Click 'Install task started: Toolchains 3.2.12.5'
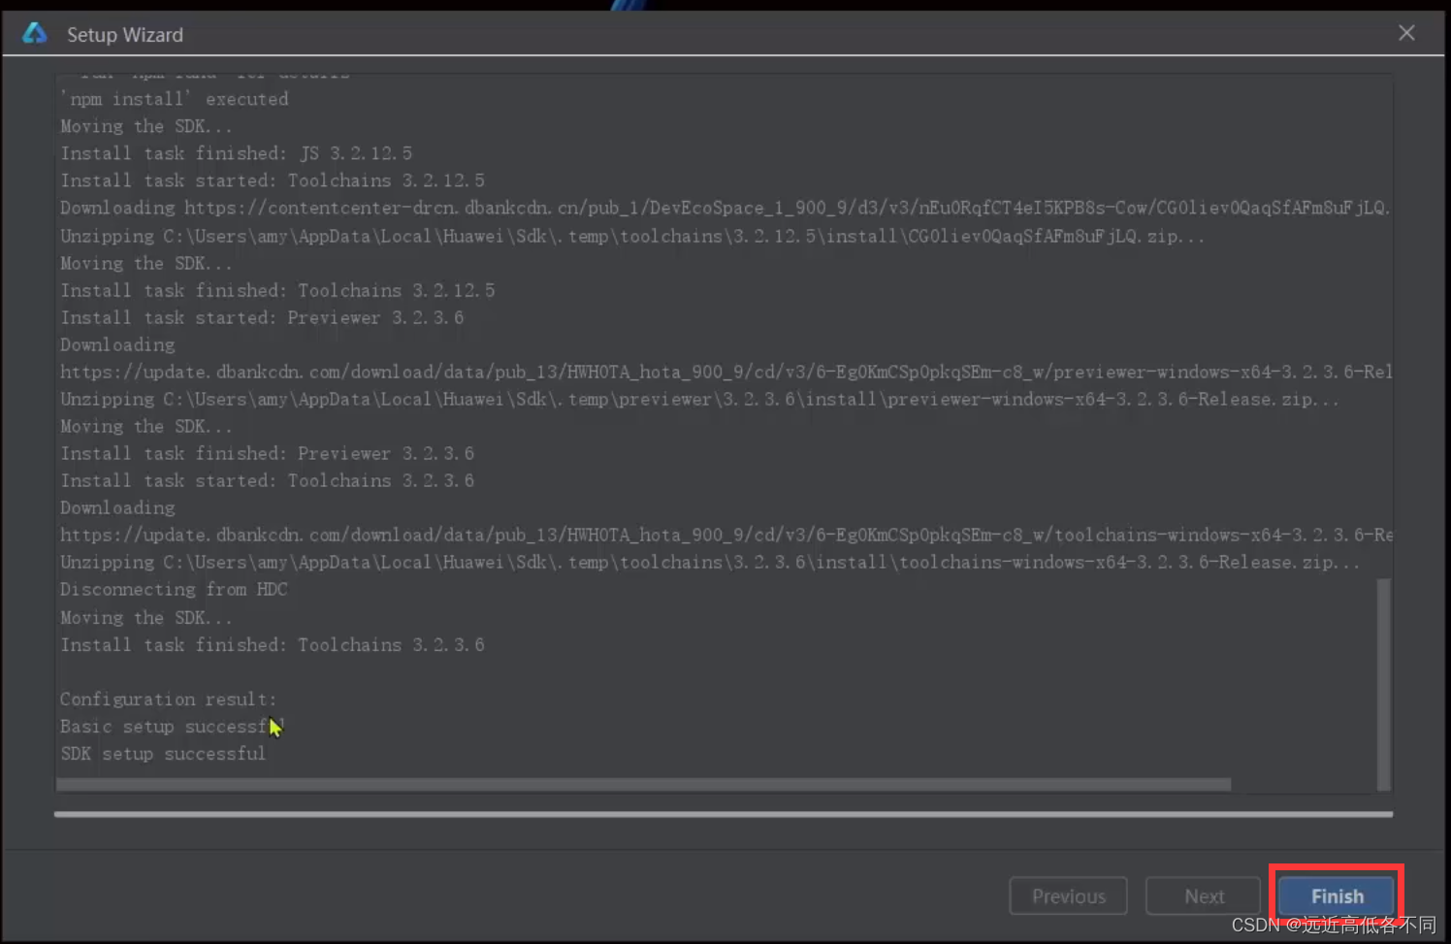 coord(273,181)
